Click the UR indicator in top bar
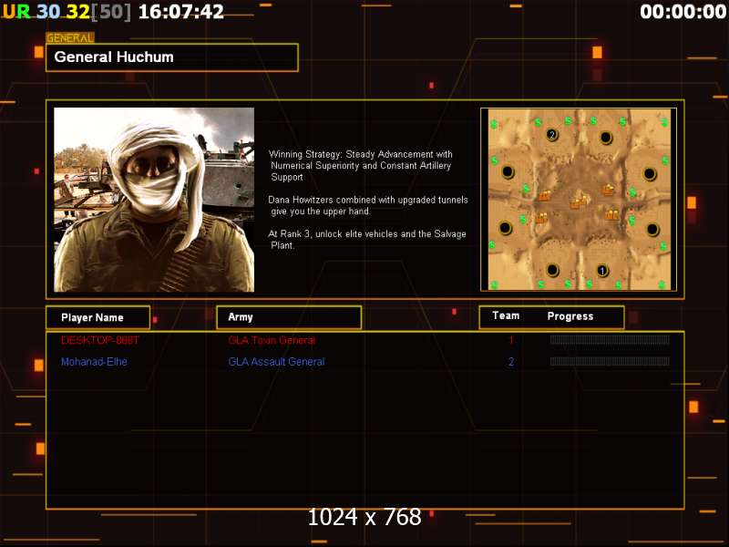 15,12
